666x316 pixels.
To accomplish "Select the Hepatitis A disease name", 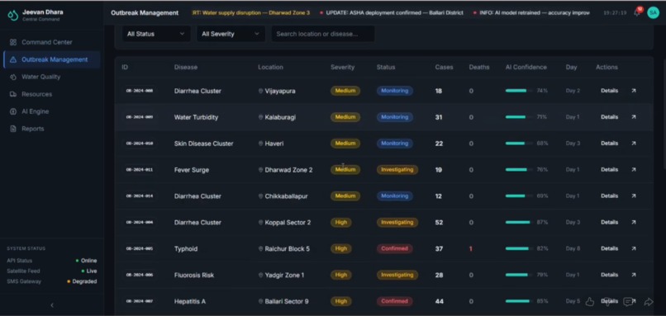I will [x=190, y=302].
